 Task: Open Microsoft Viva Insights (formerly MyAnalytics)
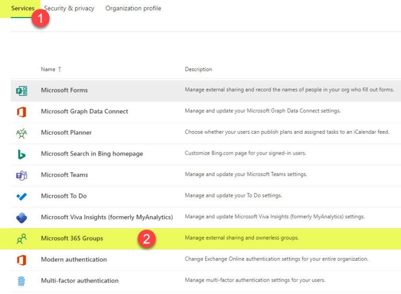(107, 217)
